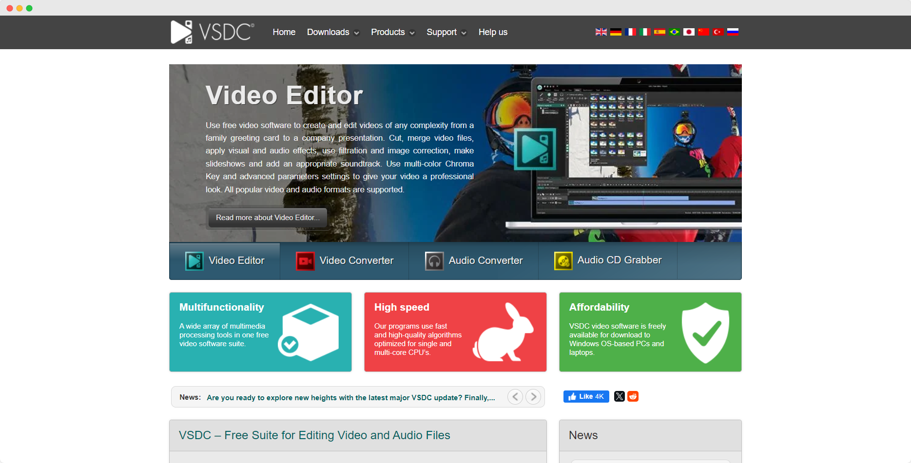The width and height of the screenshot is (911, 463).
Task: Open the news headline about major VSDC update
Action: (x=351, y=398)
